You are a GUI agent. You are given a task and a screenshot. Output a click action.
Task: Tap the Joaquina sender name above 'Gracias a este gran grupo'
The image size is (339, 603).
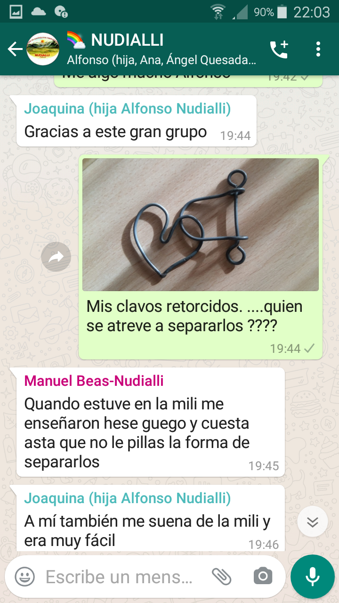[128, 108]
